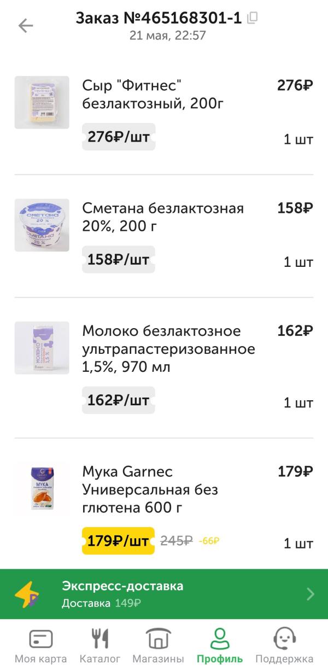Open Каталог fork and knife icon
328x671 pixels.
[x=99, y=639]
